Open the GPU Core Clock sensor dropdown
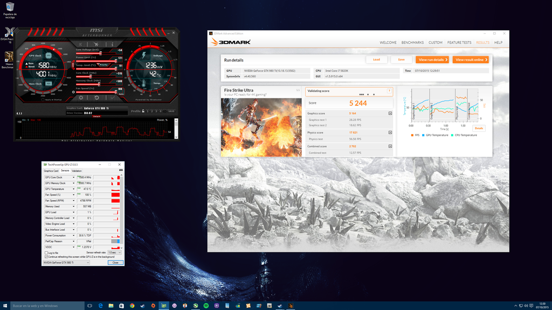The image size is (552, 310). pos(73,178)
